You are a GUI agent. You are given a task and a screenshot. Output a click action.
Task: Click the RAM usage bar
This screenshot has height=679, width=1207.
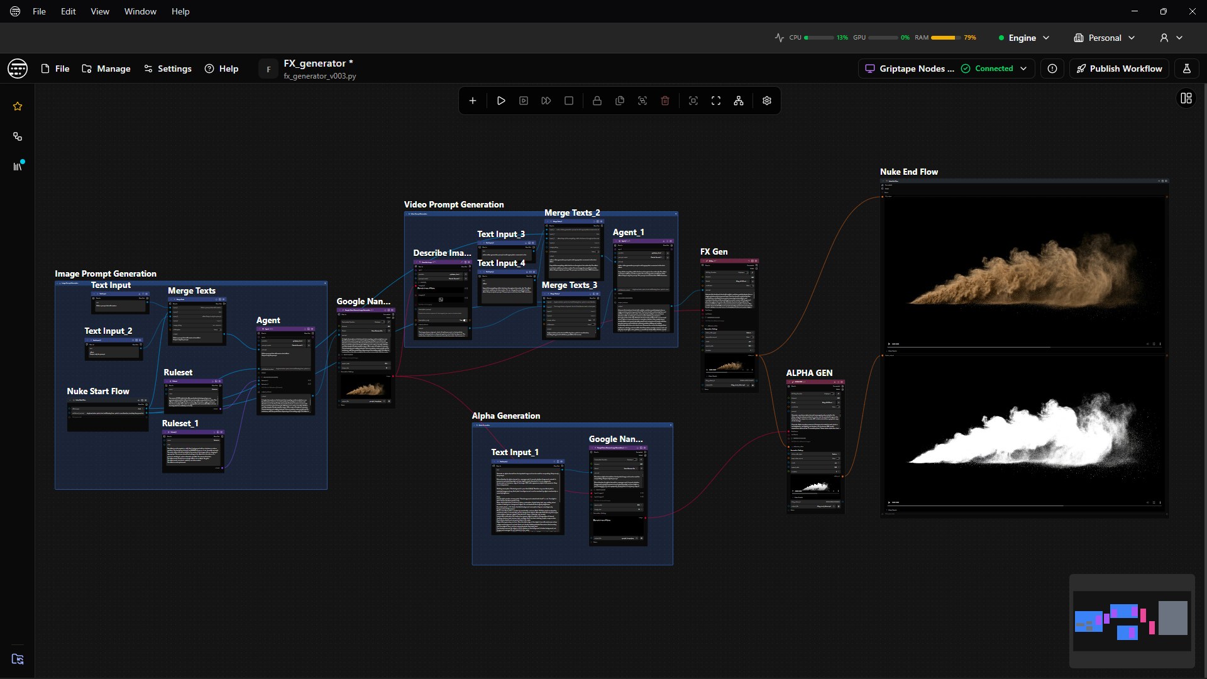click(945, 38)
